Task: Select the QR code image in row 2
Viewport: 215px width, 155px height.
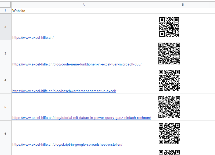Action: (x=169, y=27)
